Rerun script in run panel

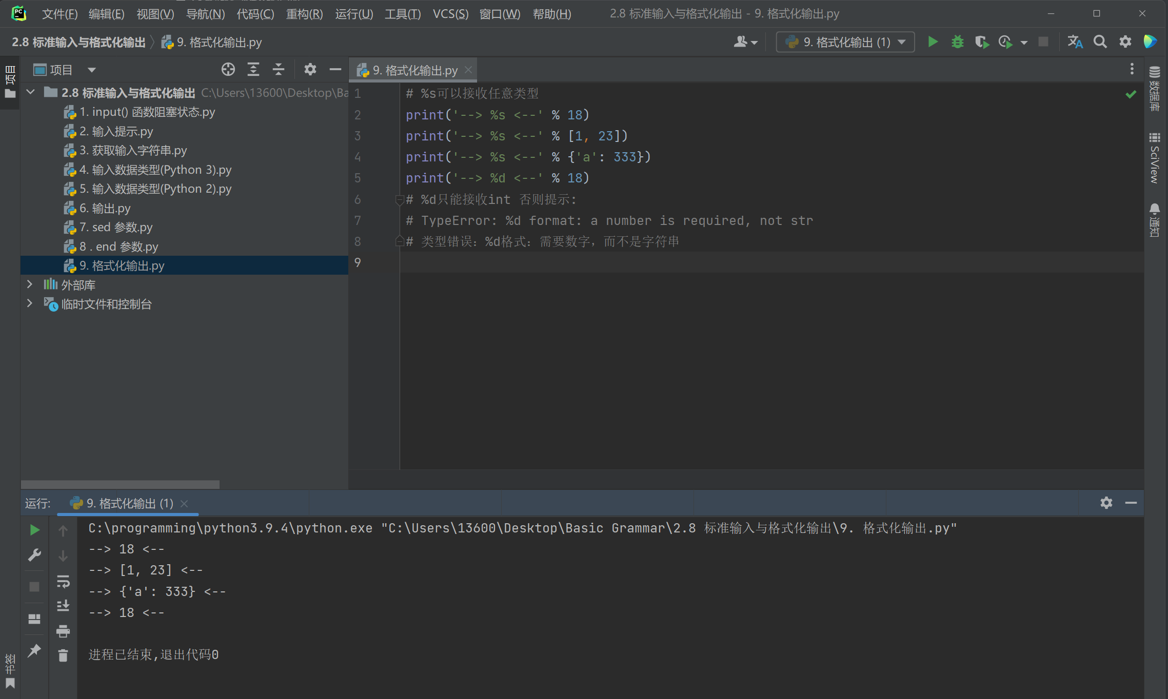34,530
